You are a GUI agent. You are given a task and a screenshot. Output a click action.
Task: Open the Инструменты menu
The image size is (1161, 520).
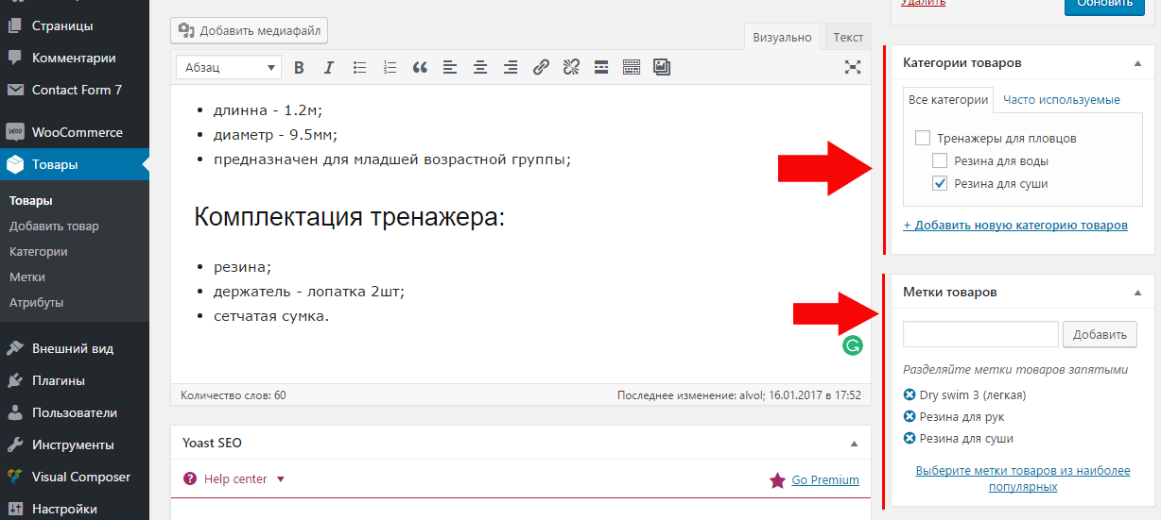[x=75, y=445]
